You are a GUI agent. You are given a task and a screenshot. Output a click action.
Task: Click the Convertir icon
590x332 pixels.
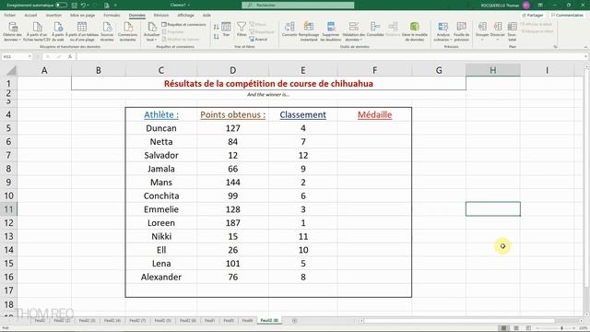coord(289,29)
